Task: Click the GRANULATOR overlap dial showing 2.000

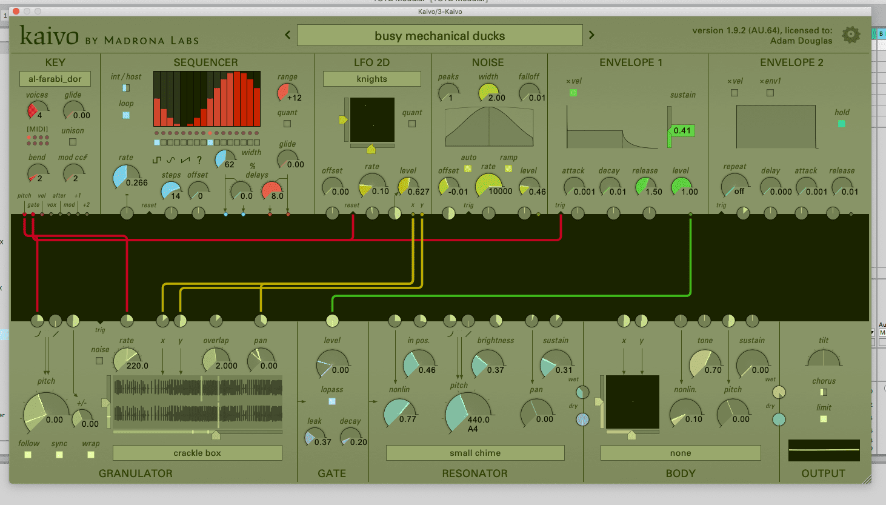Action: [215, 361]
